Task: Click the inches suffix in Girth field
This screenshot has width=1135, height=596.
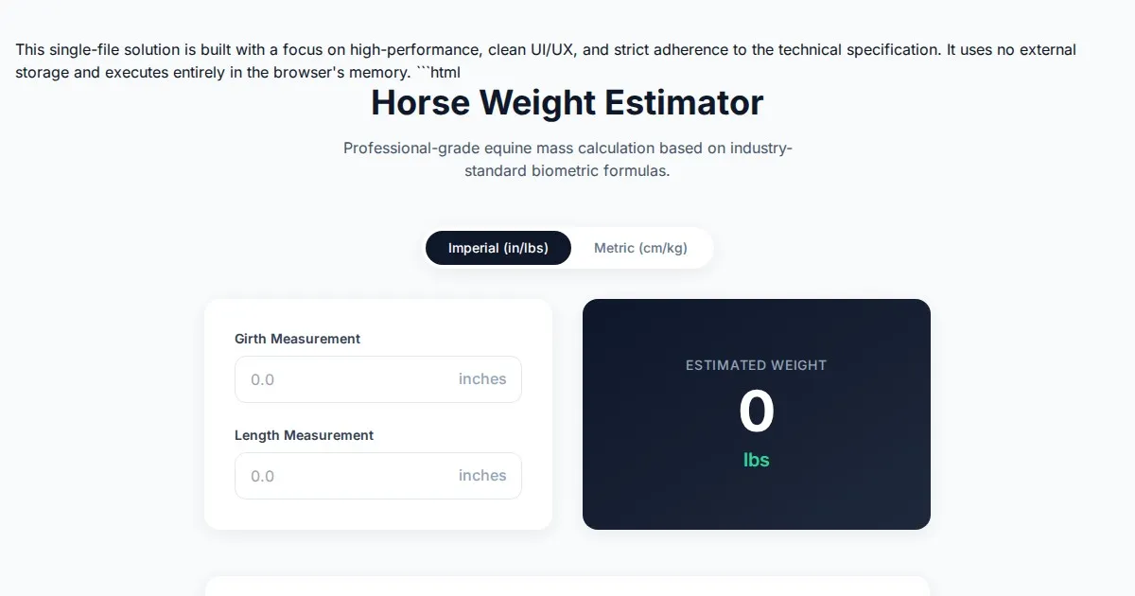Action: [x=482, y=379]
